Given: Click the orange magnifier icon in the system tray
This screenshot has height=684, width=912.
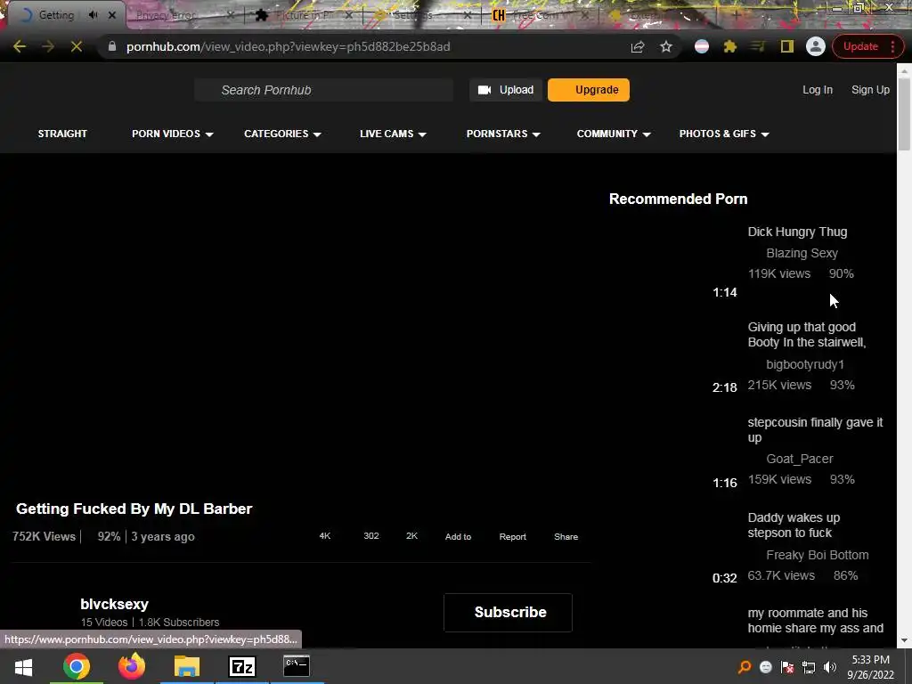Looking at the screenshot, I should point(744,667).
